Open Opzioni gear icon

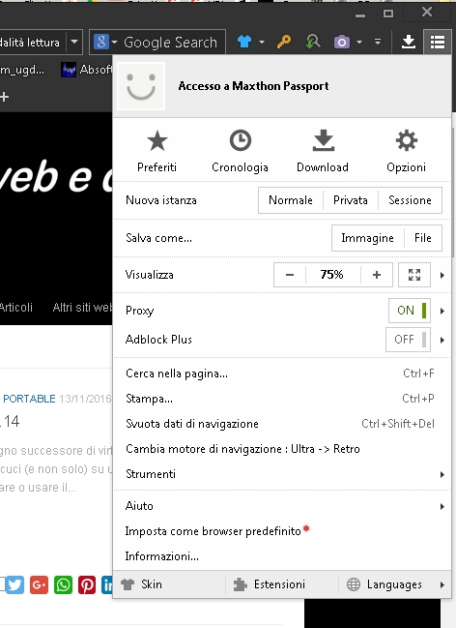click(406, 140)
